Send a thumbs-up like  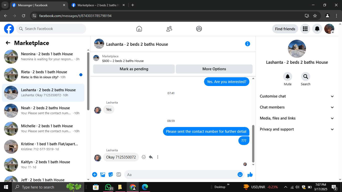coord(250,174)
